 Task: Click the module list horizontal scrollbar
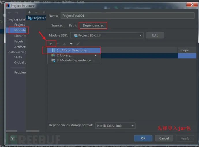[x=33, y=131]
